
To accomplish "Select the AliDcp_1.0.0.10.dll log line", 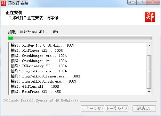I will coord(43,45).
